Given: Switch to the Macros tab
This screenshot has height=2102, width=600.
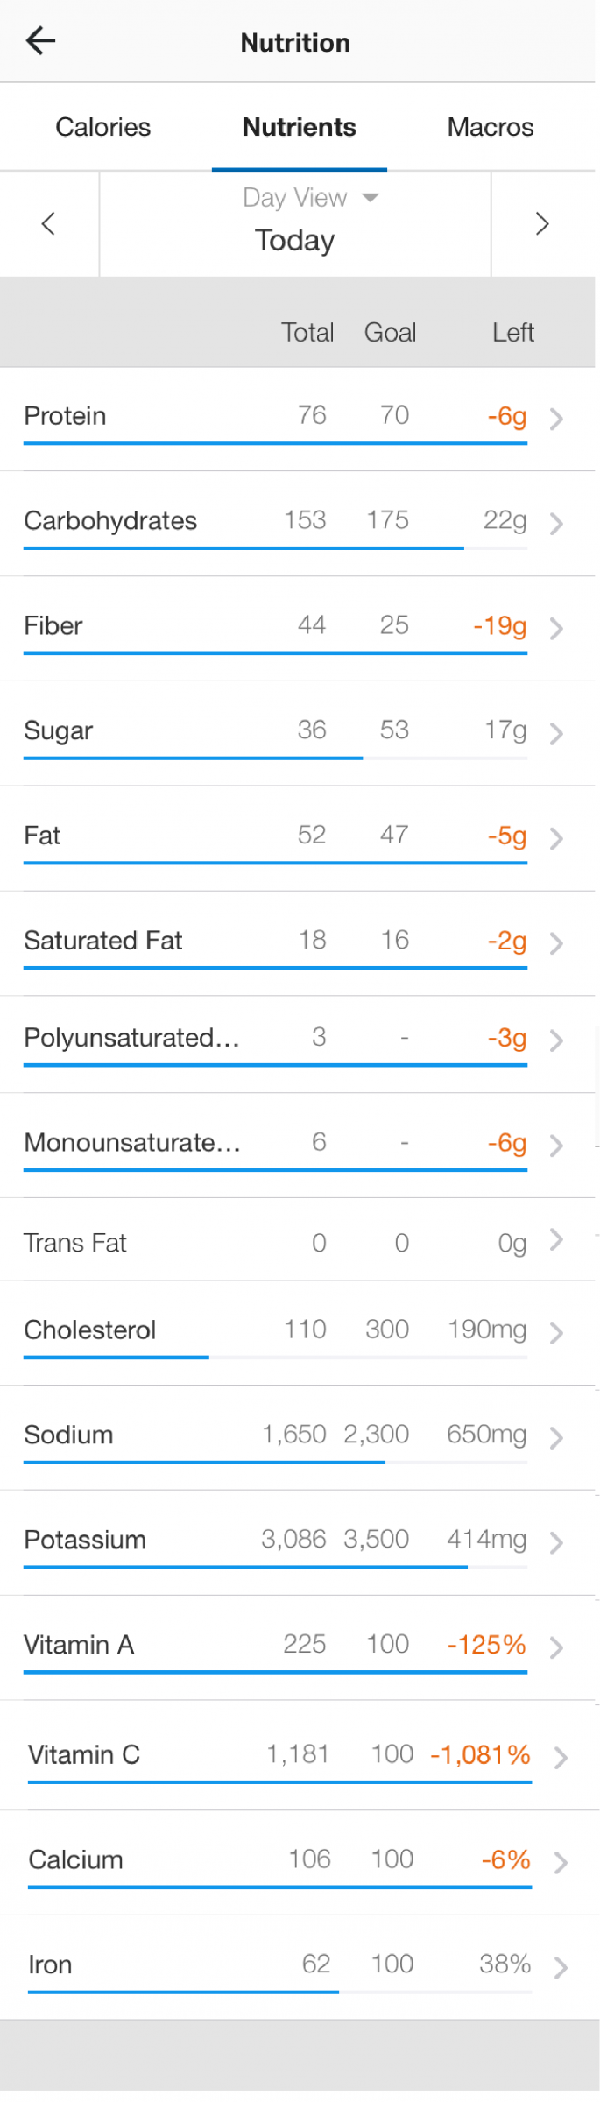Looking at the screenshot, I should [491, 128].
